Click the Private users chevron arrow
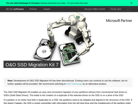138x104 pixels. [127, 9]
